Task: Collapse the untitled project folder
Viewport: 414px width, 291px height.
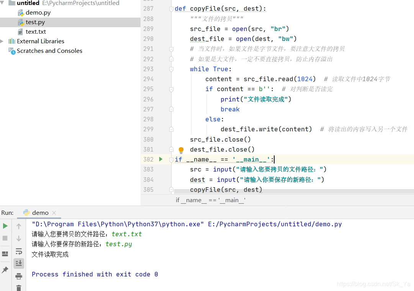Action: (2, 3)
